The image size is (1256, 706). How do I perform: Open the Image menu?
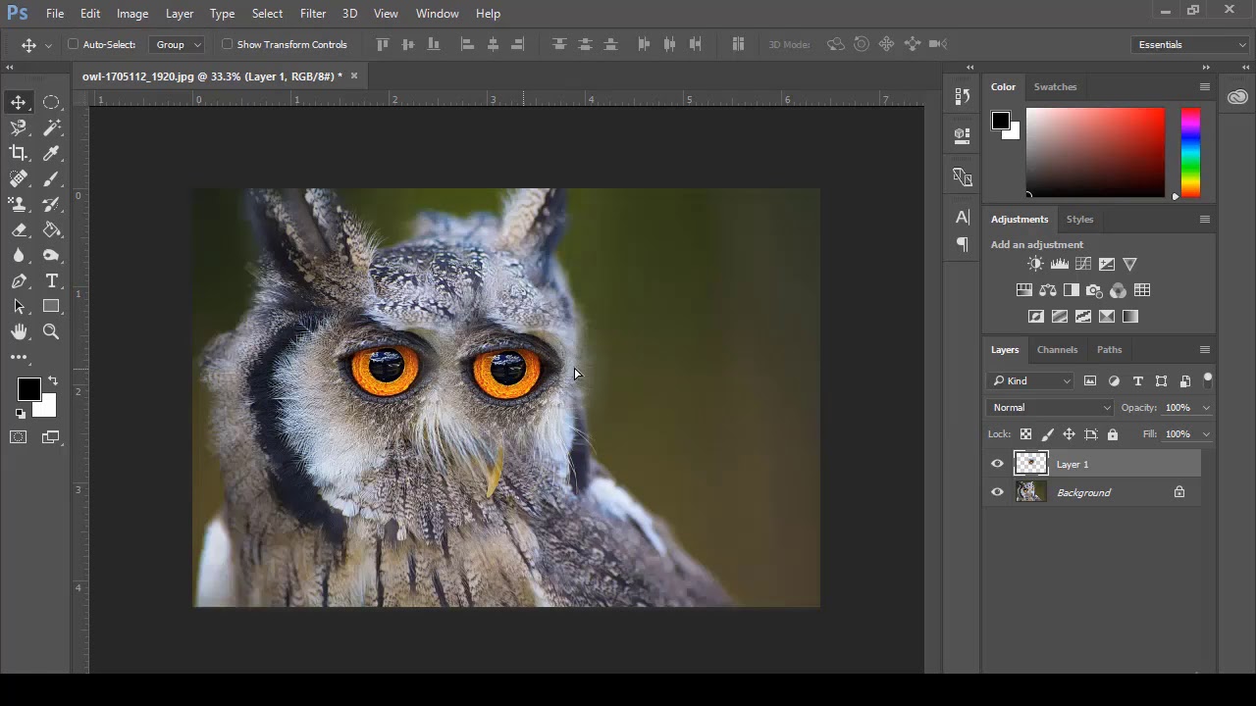click(x=132, y=14)
